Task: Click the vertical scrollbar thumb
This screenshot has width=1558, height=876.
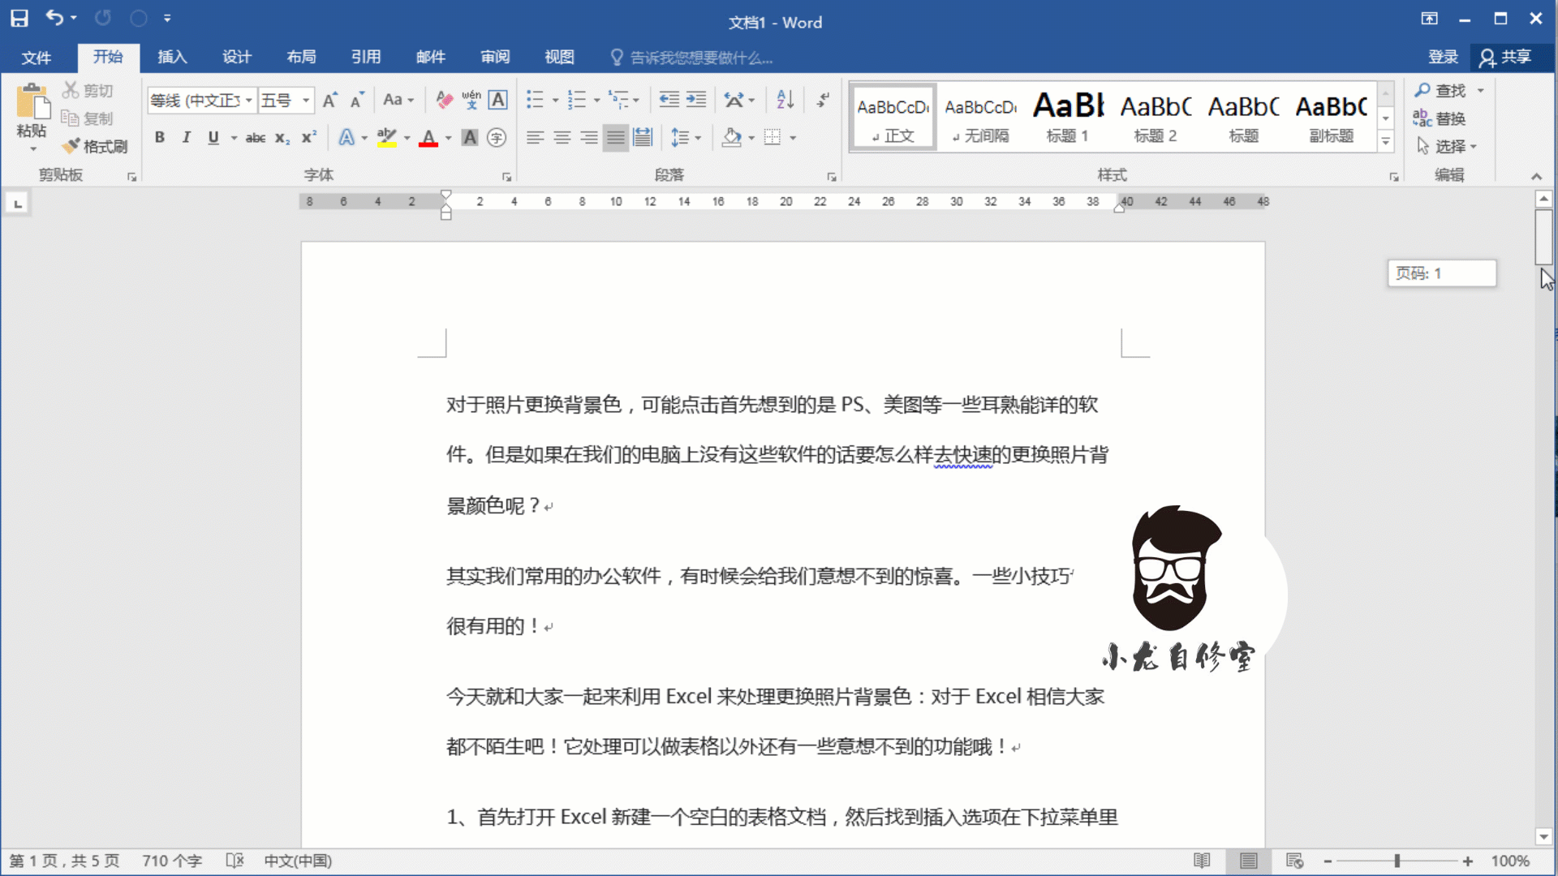Action: [x=1543, y=237]
